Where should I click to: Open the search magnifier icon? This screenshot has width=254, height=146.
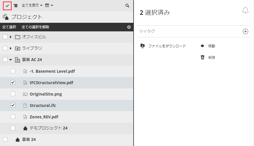coord(127,6)
